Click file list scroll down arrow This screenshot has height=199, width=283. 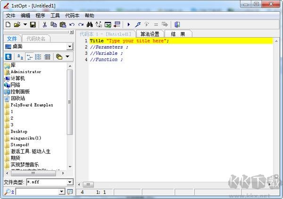tap(70, 167)
